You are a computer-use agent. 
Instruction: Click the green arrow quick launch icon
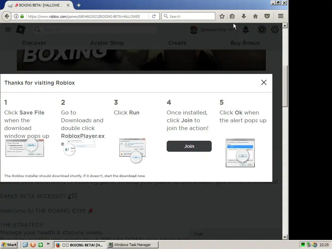pyautogui.click(x=41, y=245)
